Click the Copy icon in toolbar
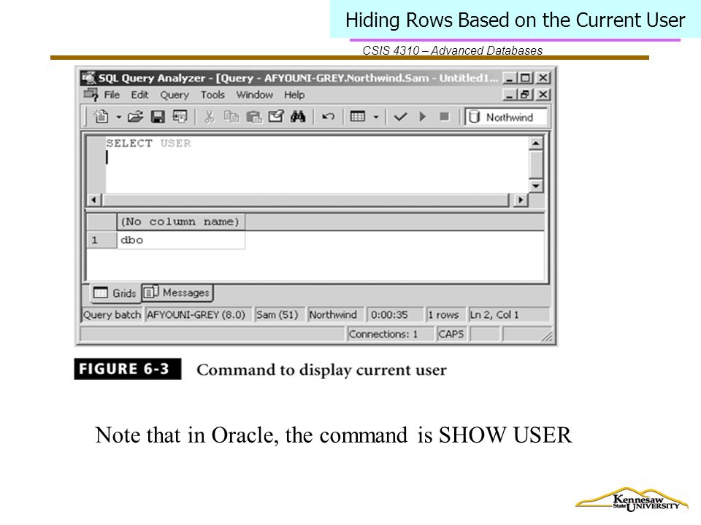The width and height of the screenshot is (701, 525). pyautogui.click(x=231, y=117)
